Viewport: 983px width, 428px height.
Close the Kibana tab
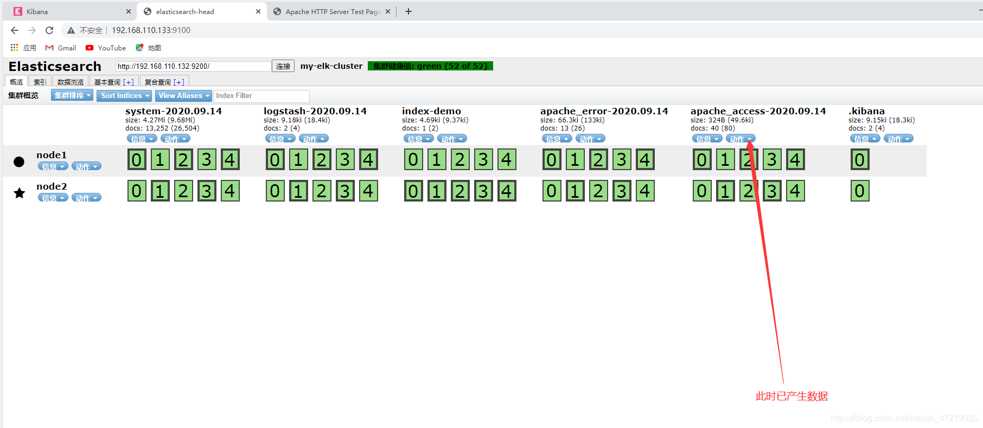[129, 11]
